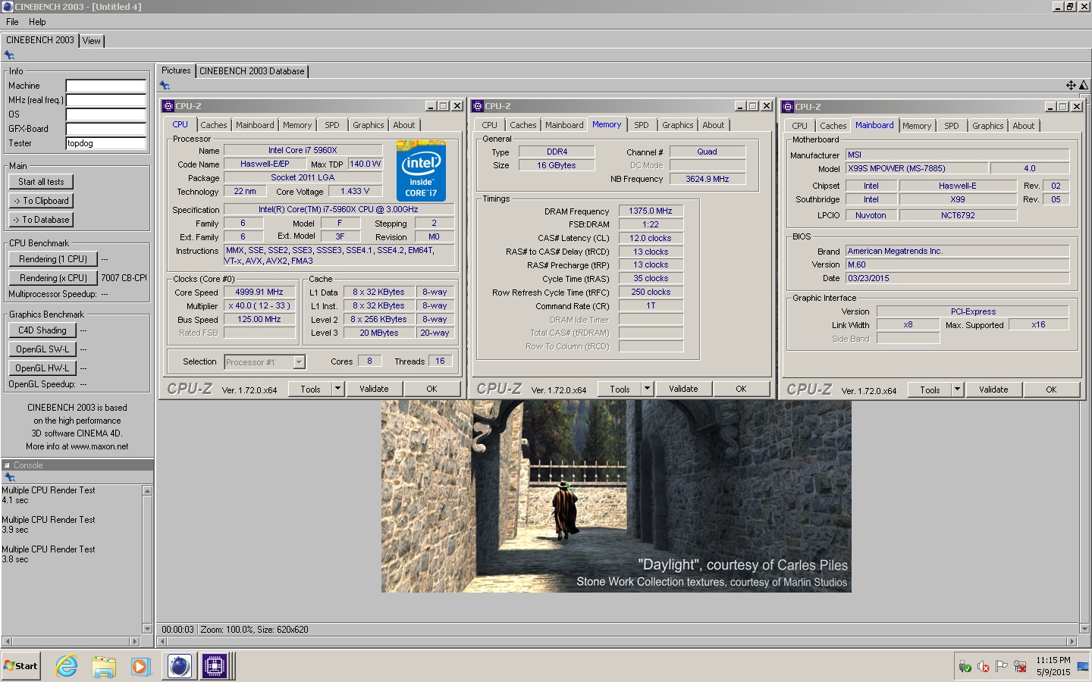
Task: Click the zoom triangle icon beside move icon
Action: pos(1084,85)
